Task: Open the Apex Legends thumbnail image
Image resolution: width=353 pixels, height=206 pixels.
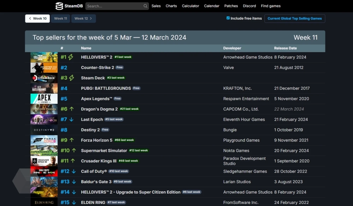Action: point(44,99)
